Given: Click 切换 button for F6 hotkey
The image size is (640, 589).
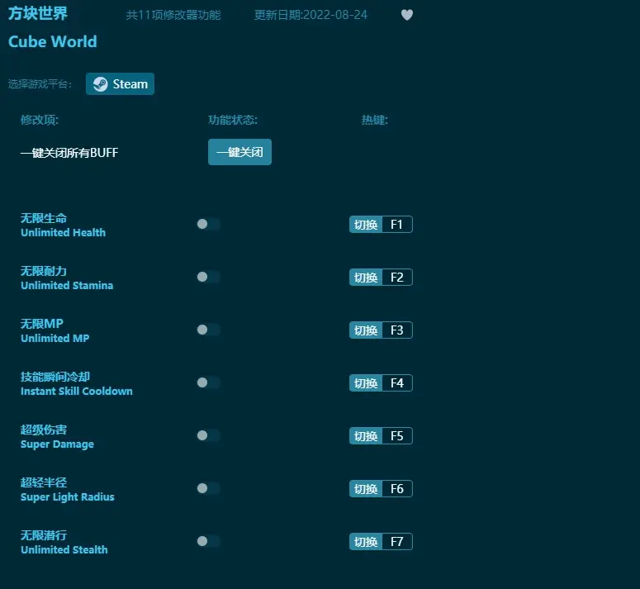Looking at the screenshot, I should coord(366,488).
